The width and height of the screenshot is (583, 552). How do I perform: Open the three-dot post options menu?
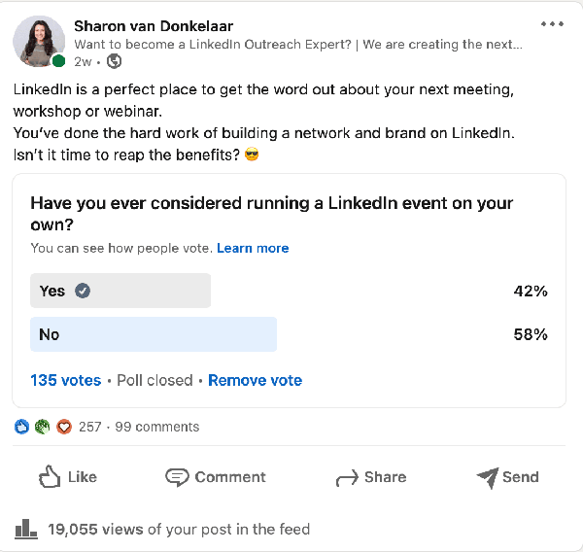pos(552,23)
